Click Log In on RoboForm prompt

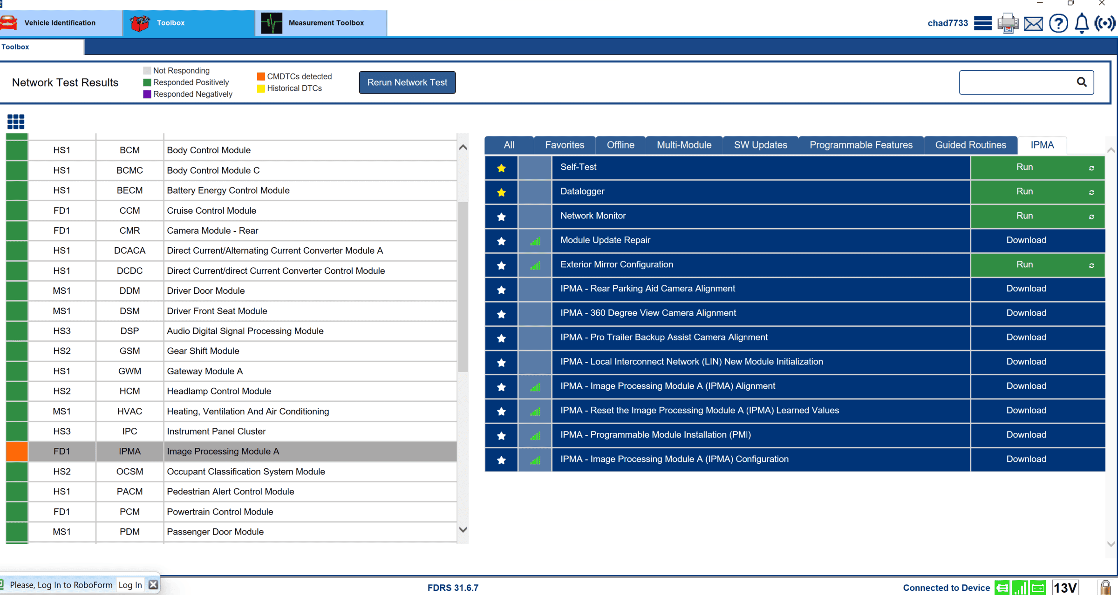pos(130,585)
